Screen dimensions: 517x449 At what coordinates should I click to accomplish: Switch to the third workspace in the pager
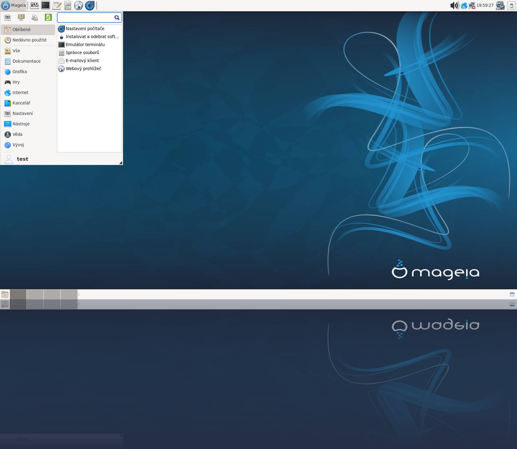coord(52,294)
